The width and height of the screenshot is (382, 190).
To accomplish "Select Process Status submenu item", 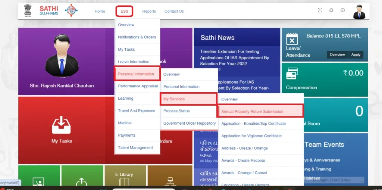I will point(189,111).
